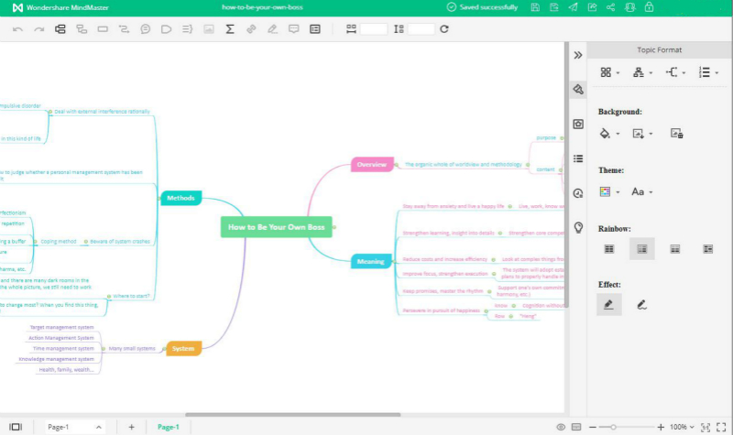This screenshot has height=435, width=733.
Task: Click the remove background image icon
Action: coord(677,134)
